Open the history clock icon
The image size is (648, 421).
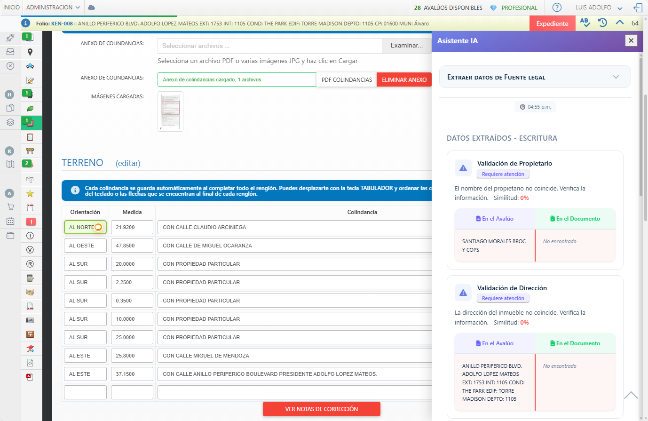pyautogui.click(x=602, y=23)
